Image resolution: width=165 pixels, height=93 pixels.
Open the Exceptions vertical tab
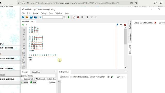pyautogui.click(x=130, y=37)
